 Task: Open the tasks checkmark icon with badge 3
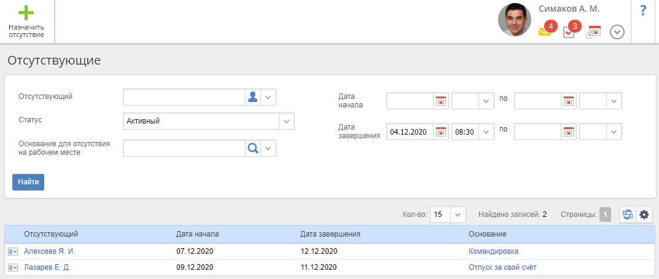coord(569,32)
